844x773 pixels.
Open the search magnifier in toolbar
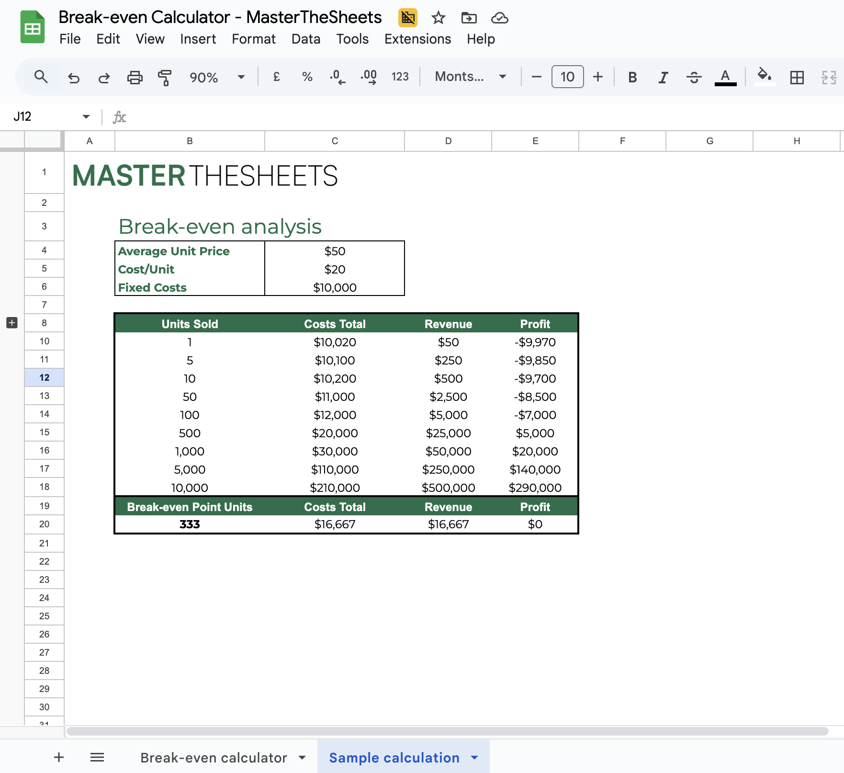tap(41, 77)
